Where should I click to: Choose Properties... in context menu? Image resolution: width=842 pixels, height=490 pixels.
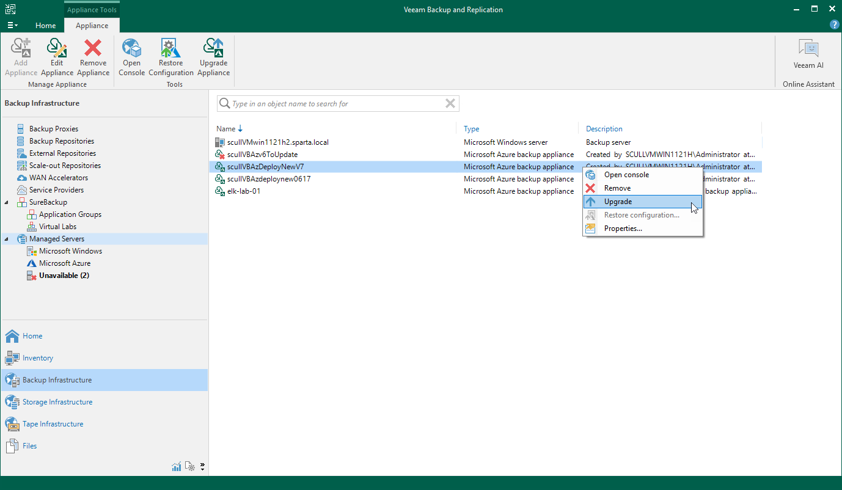[643, 229]
